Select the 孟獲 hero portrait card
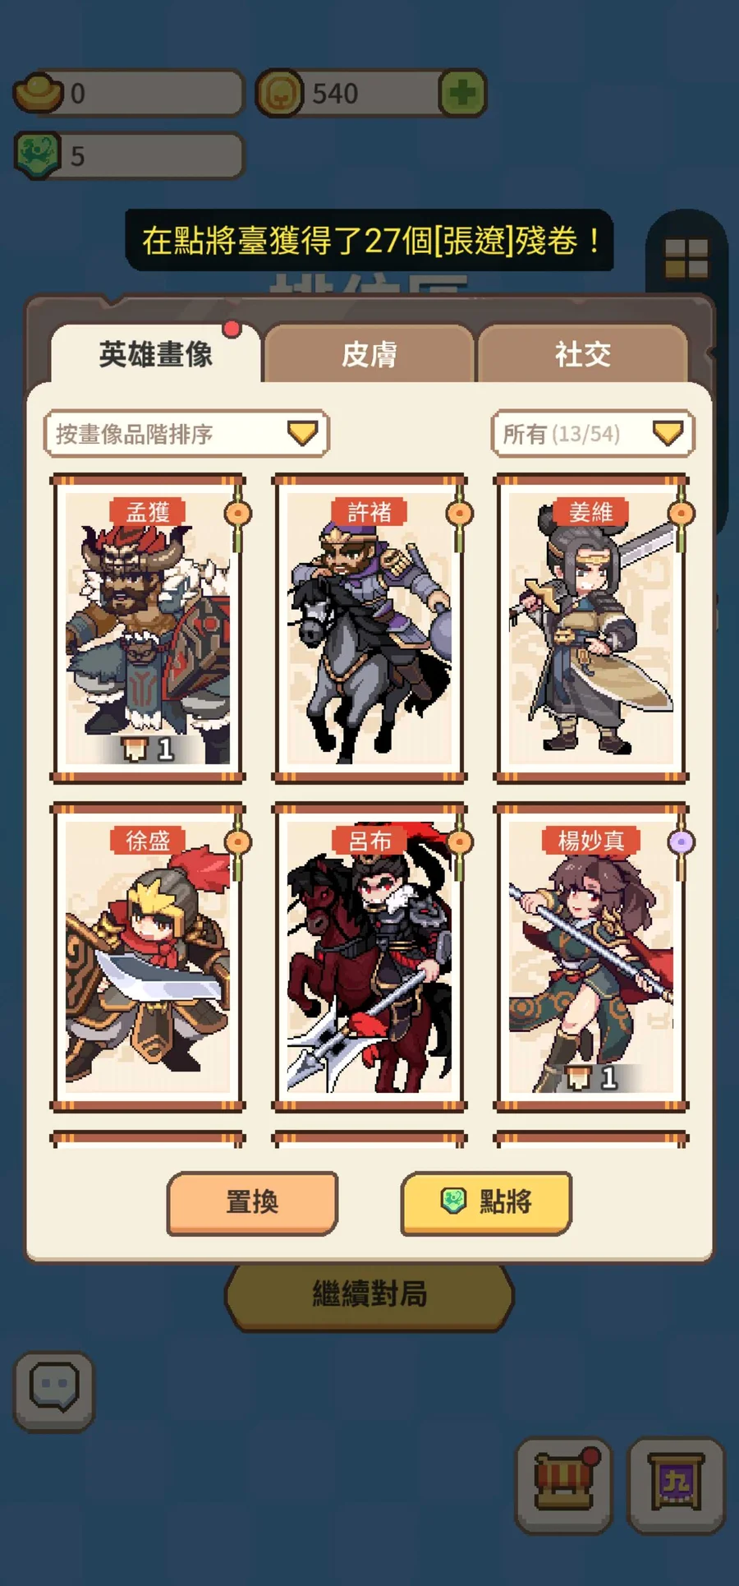This screenshot has height=1586, width=739. point(148,629)
